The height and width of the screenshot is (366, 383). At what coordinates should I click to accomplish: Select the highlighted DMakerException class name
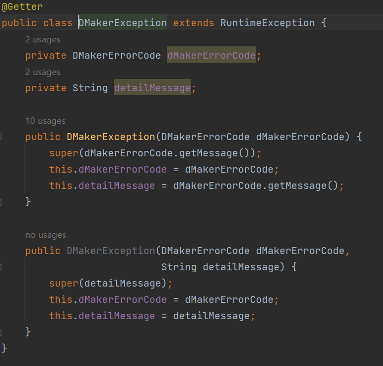tap(123, 23)
